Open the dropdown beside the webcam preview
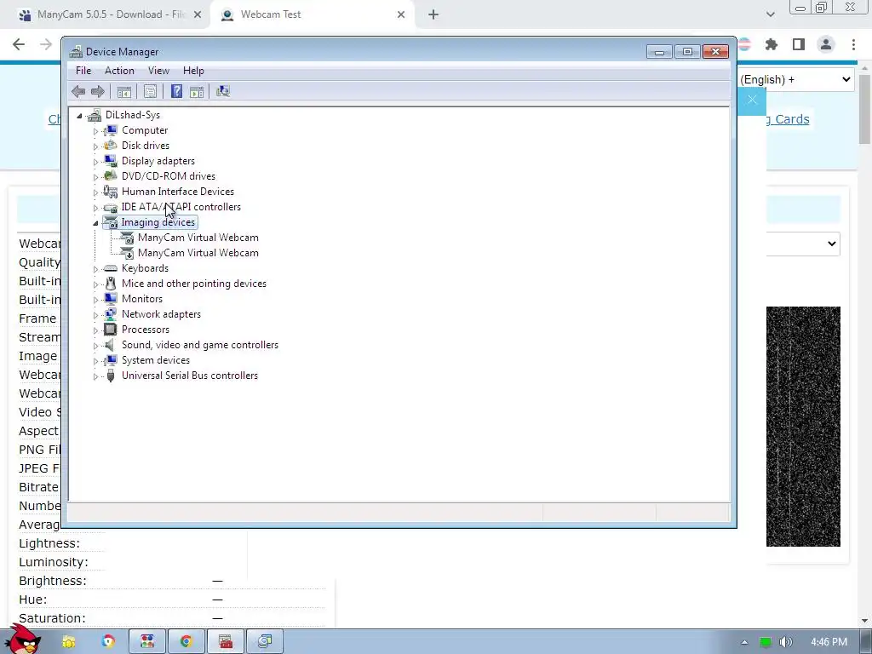The width and height of the screenshot is (872, 654). [x=803, y=244]
